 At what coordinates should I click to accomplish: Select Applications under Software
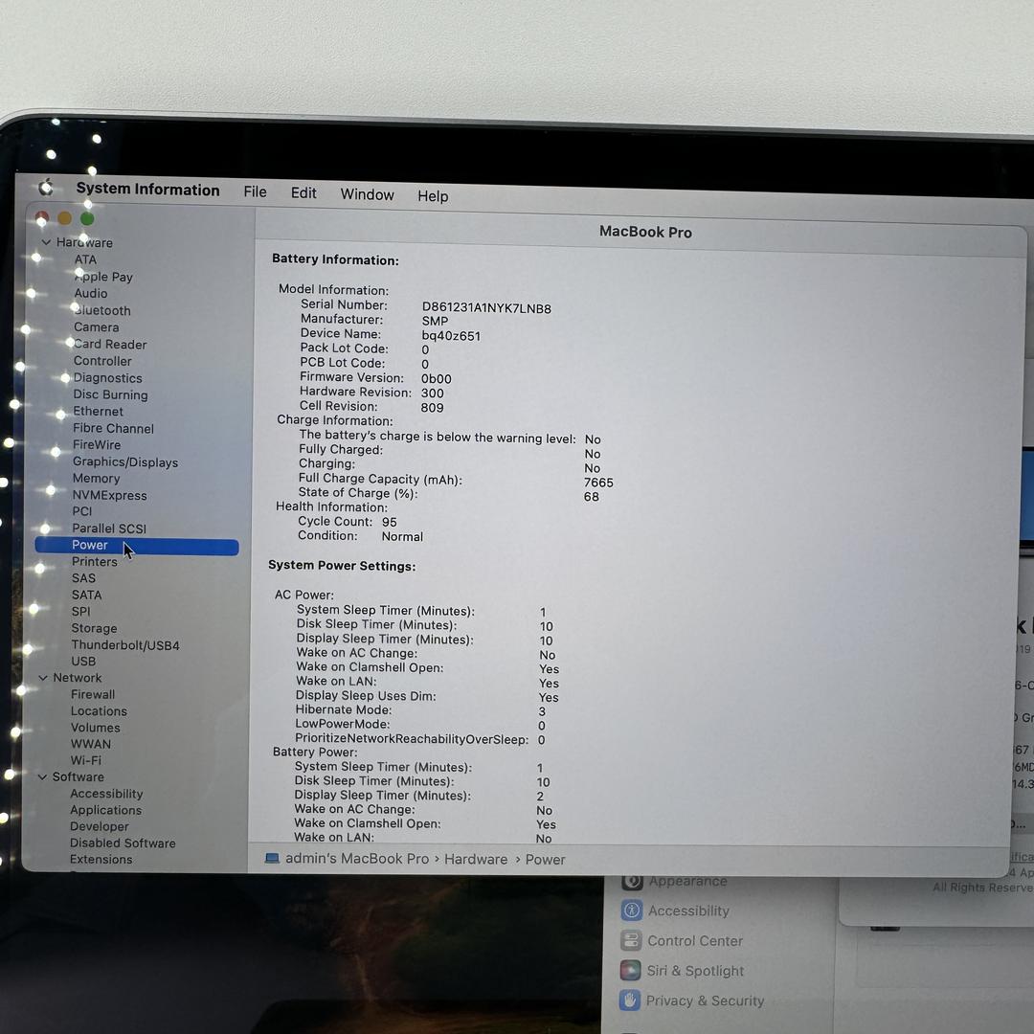[105, 811]
